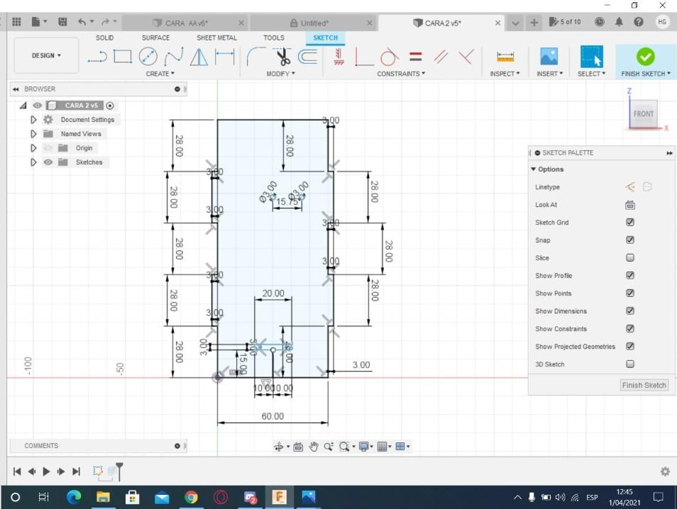This screenshot has width=677, height=509.
Task: Choose the Rectangle sketch tool
Action: [x=123, y=57]
